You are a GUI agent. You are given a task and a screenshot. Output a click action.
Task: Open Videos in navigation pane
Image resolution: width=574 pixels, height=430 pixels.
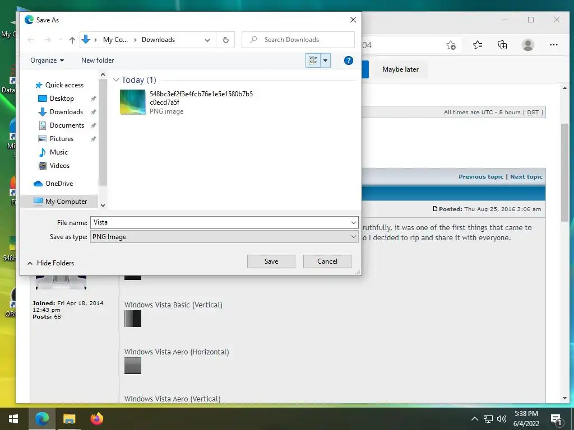(x=59, y=166)
